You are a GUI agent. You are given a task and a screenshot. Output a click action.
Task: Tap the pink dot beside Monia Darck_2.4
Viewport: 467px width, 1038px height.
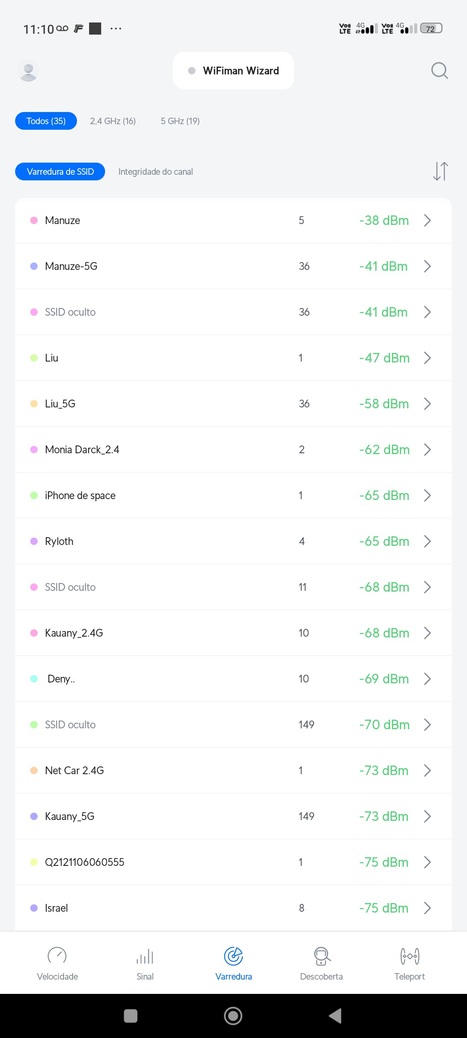[x=34, y=450]
